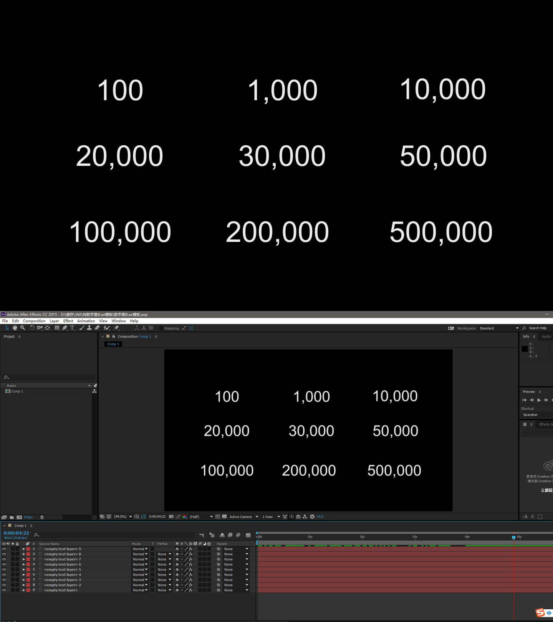Select the Horizontal Type tool
Screen dimensions: 553x622
pyautogui.click(x=72, y=328)
